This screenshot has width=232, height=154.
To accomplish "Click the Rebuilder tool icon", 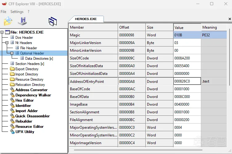I will point(12,121).
